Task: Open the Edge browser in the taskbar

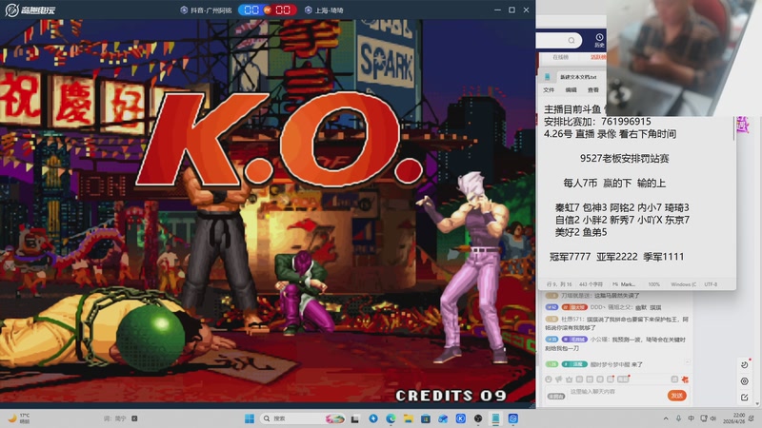Action: pyautogui.click(x=391, y=418)
